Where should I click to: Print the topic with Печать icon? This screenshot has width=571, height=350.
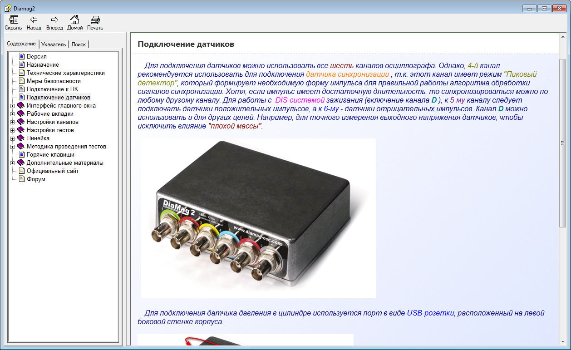[x=95, y=20]
